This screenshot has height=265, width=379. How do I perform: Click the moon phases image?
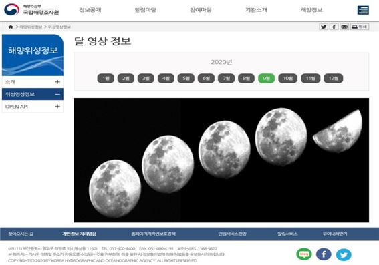pyautogui.click(x=221, y=160)
